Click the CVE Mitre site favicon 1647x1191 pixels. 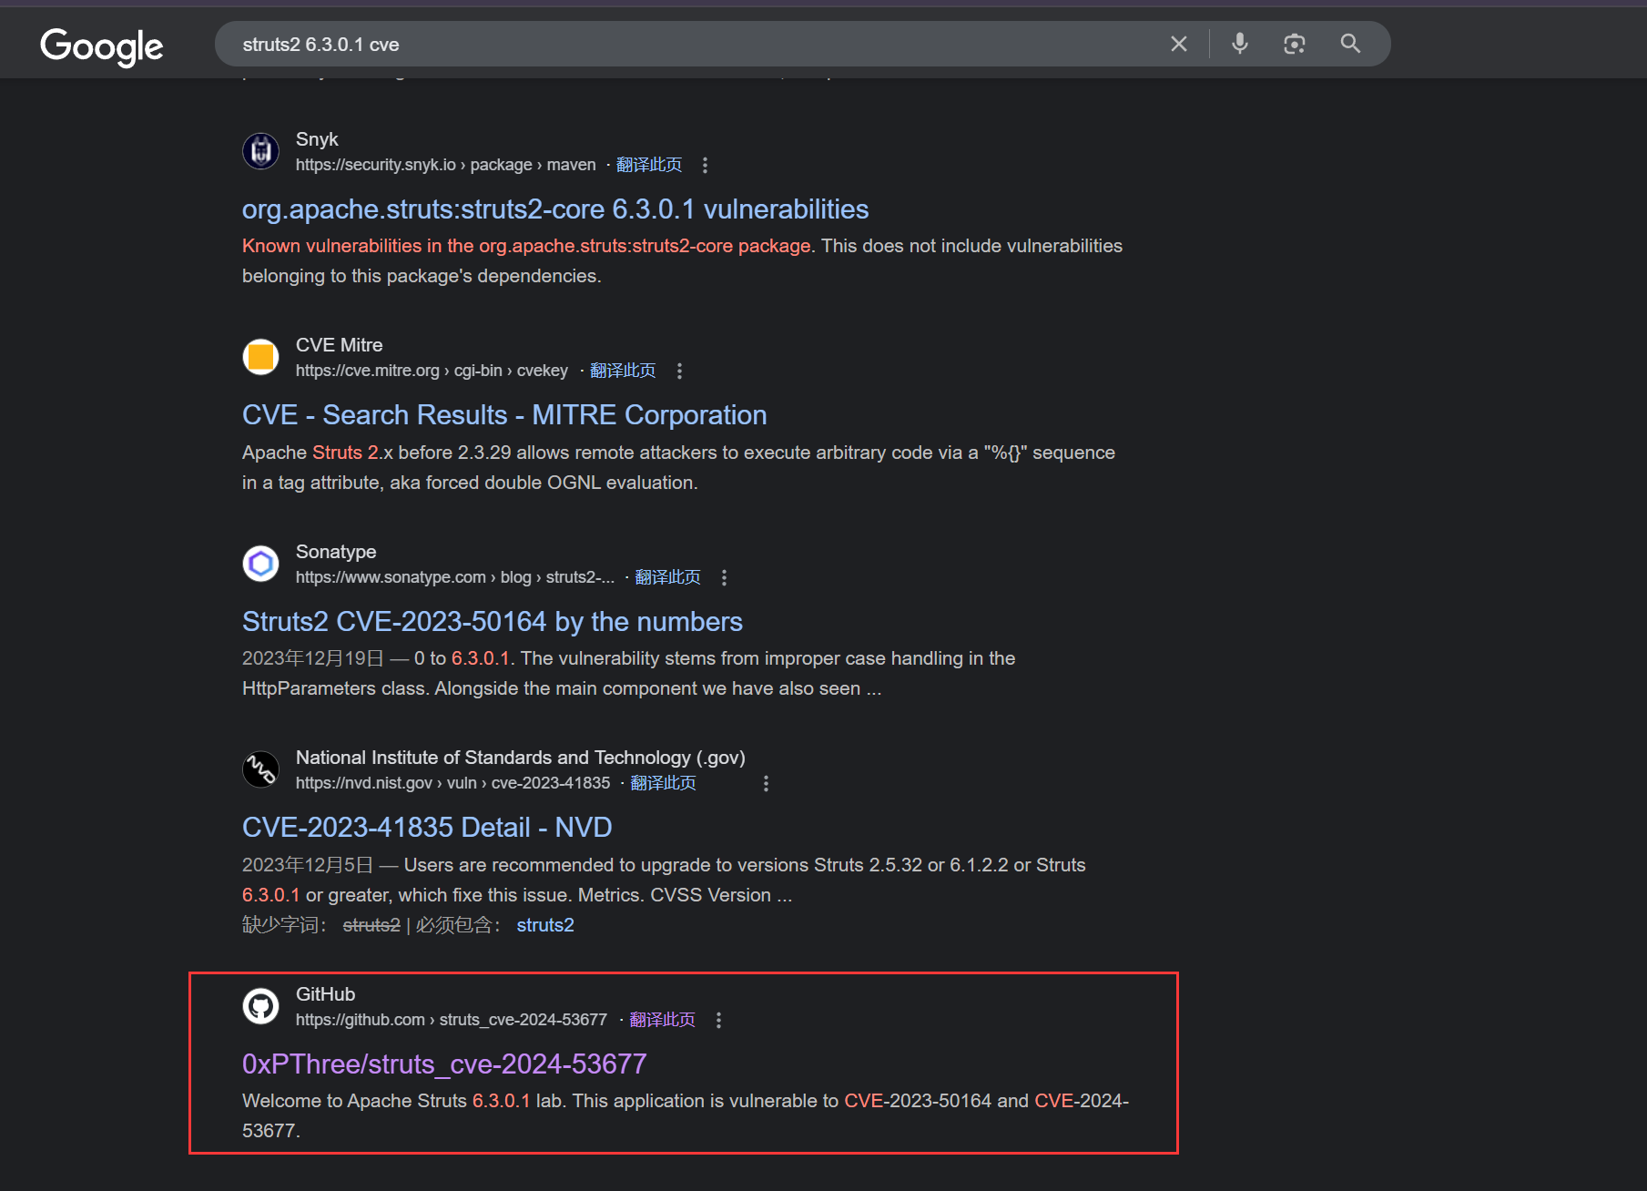(260, 357)
